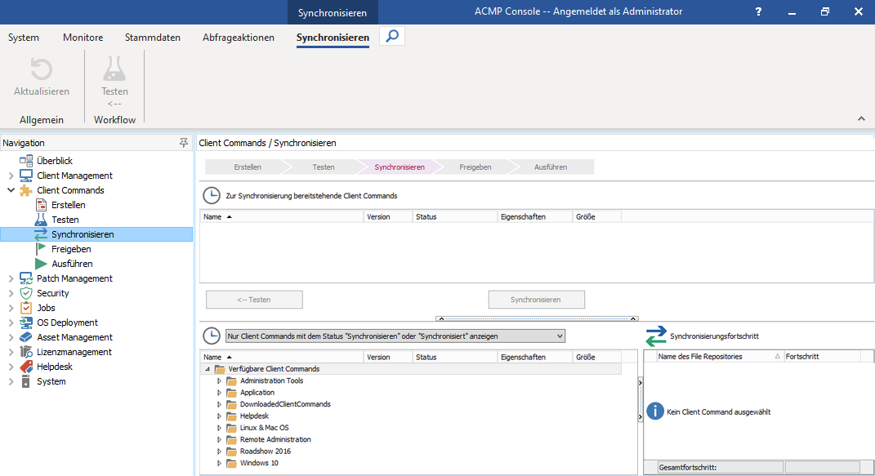The height and width of the screenshot is (476, 875).
Task: Open the status filter dropdown above the list
Action: (x=560, y=336)
